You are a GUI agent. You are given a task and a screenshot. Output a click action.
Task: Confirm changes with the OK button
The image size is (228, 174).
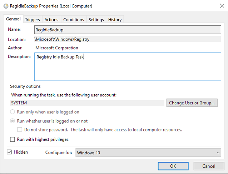173,166
